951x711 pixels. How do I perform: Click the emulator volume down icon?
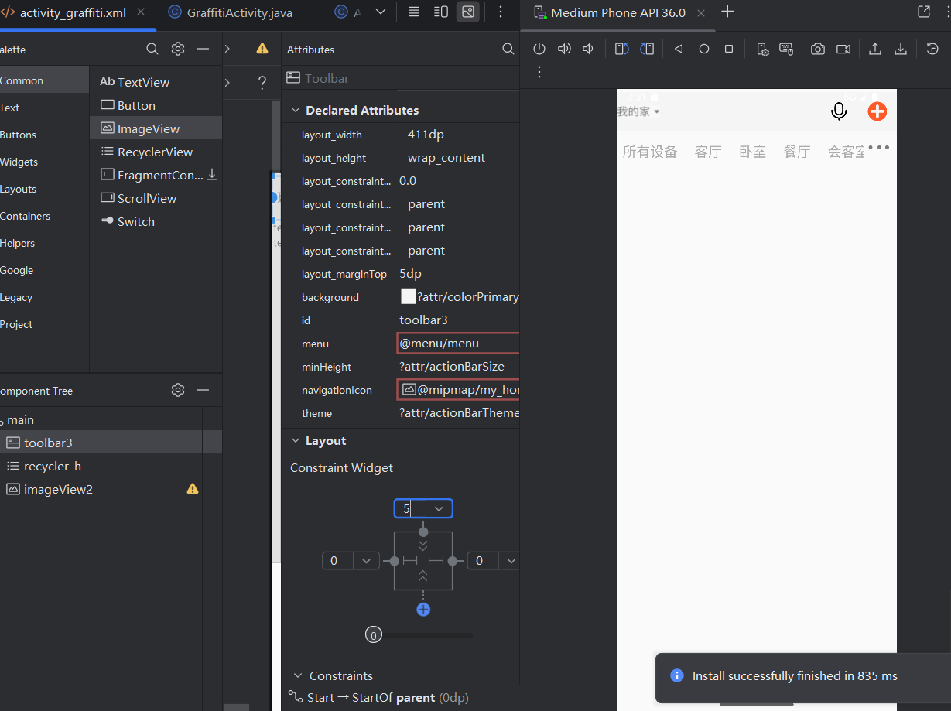[x=588, y=49]
